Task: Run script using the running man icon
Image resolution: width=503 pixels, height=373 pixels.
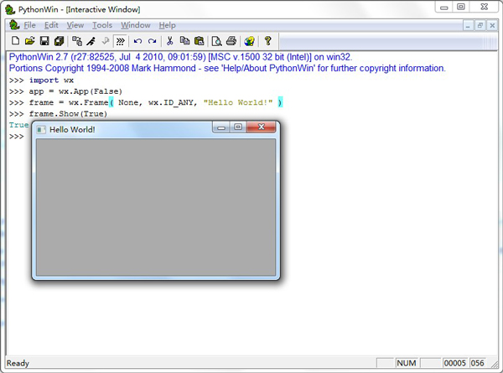Action: (x=91, y=41)
